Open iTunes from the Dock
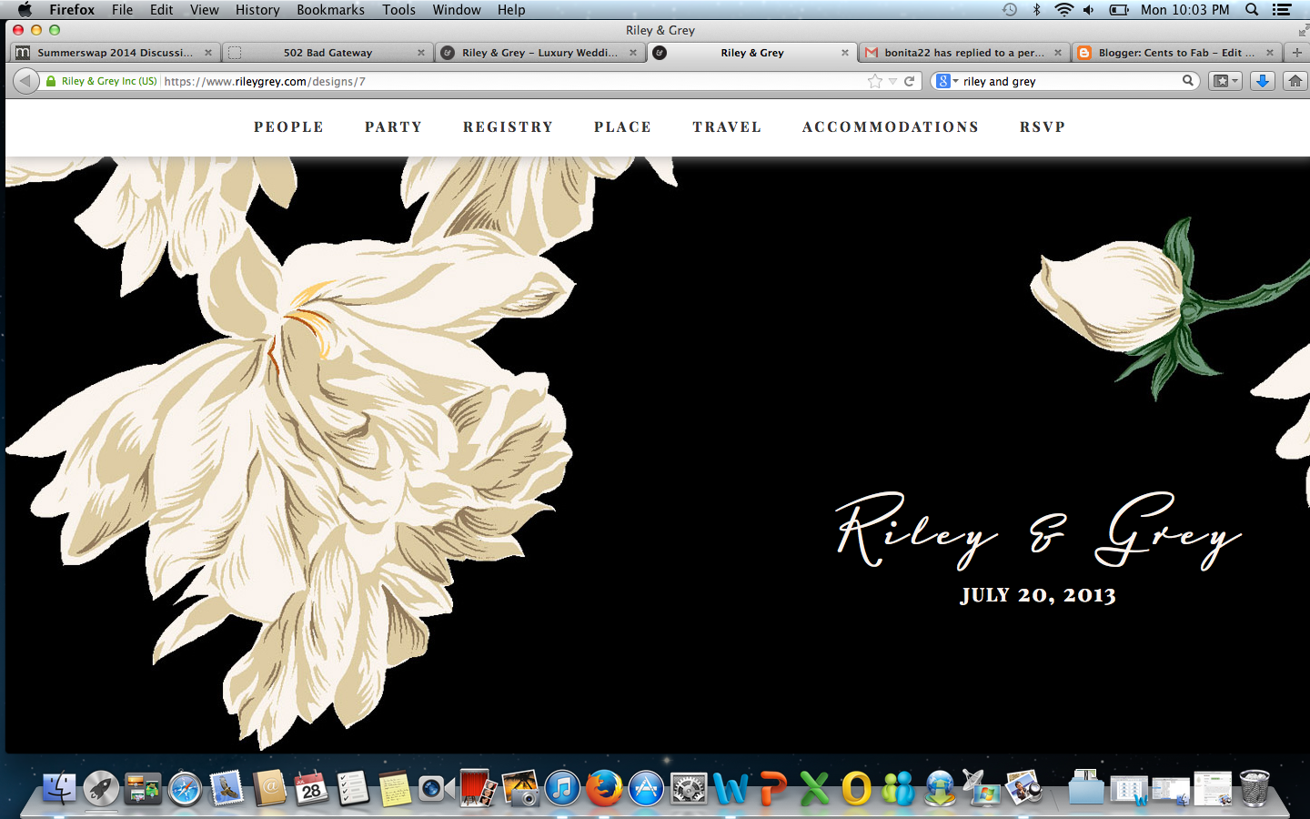 pyautogui.click(x=562, y=788)
